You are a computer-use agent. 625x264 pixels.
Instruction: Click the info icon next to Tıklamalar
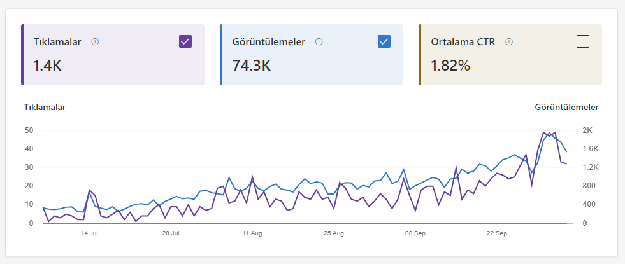point(95,41)
